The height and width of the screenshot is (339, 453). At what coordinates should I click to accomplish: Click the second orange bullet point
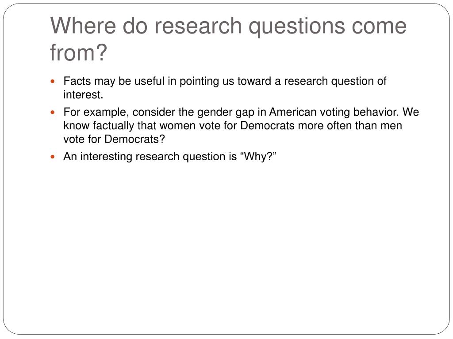click(x=52, y=112)
